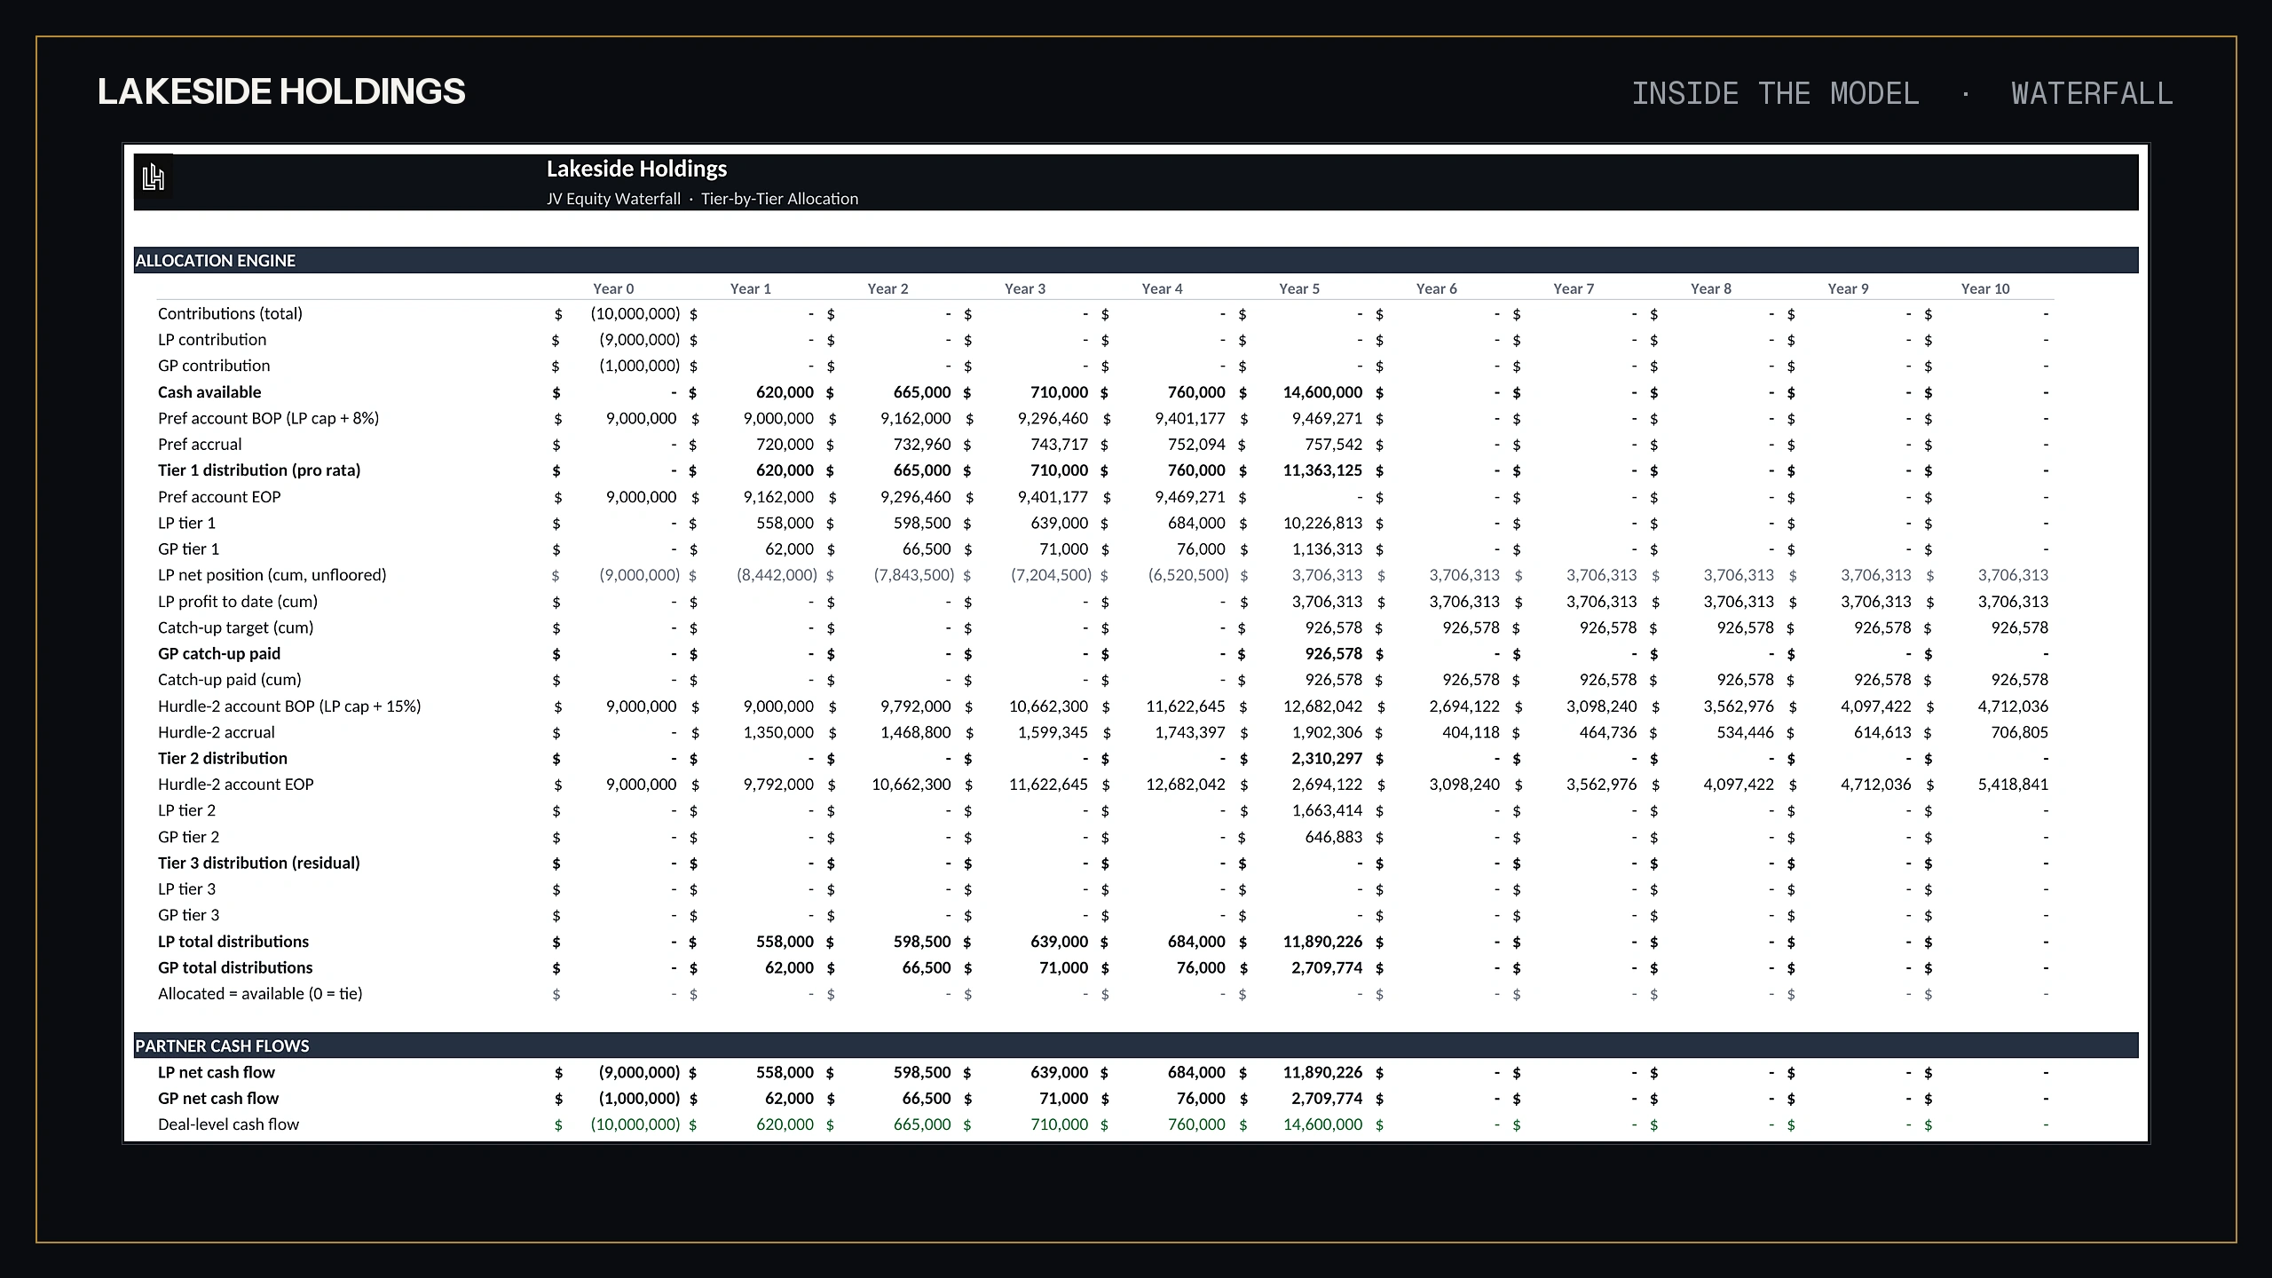The width and height of the screenshot is (2272, 1278).
Task: Click the GP catch-up paid row label
Action: point(219,654)
